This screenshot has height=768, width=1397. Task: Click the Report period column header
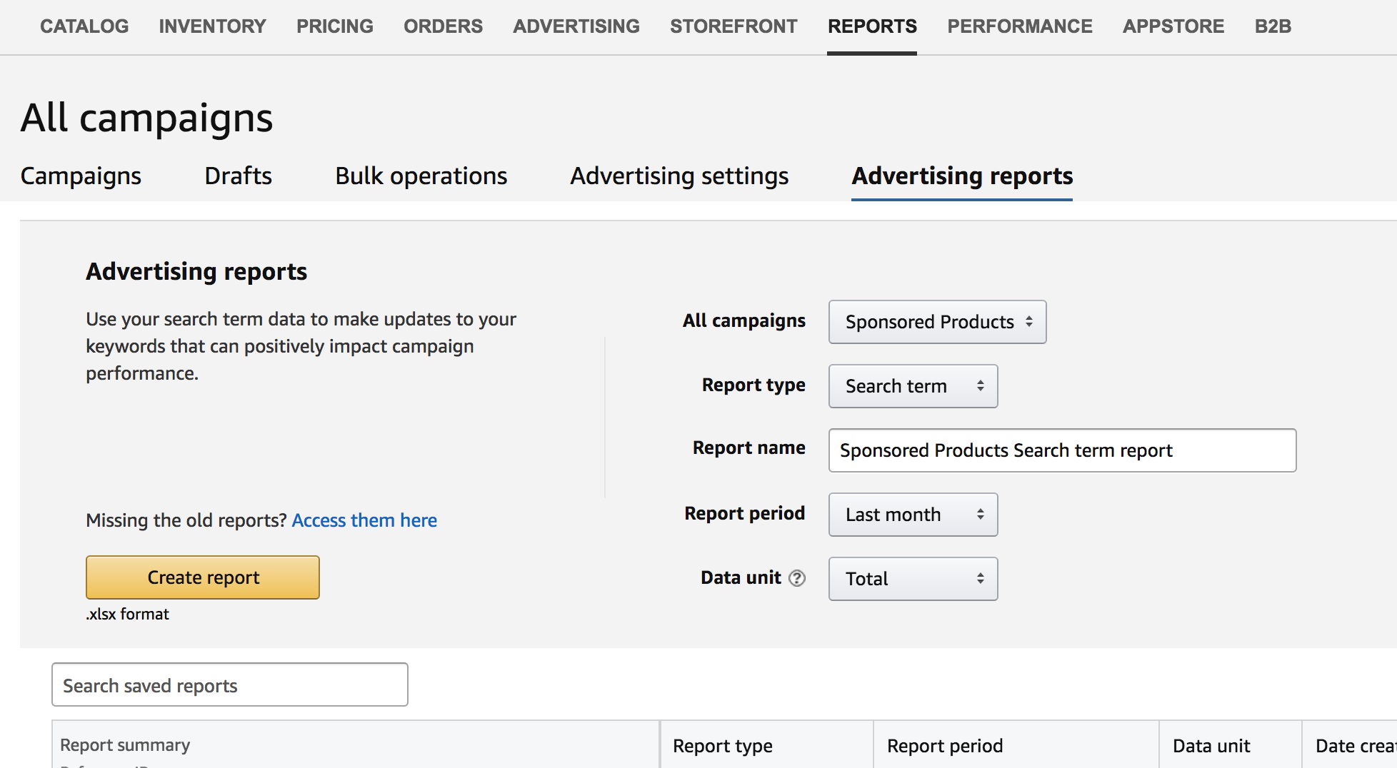click(945, 746)
